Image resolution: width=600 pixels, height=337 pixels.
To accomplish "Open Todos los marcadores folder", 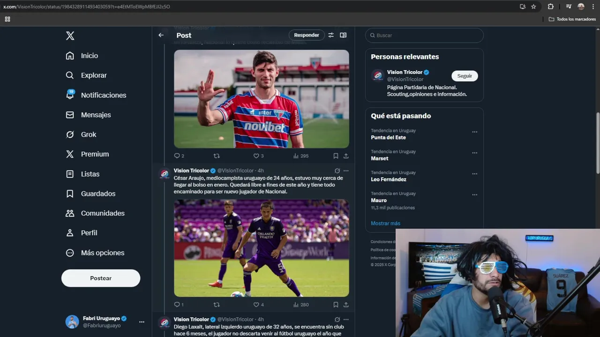I will click(x=572, y=19).
